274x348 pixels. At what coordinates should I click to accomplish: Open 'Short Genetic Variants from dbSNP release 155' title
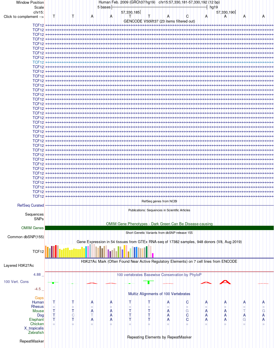pyautogui.click(x=159, y=233)
